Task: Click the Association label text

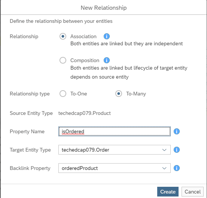Action: point(83,36)
